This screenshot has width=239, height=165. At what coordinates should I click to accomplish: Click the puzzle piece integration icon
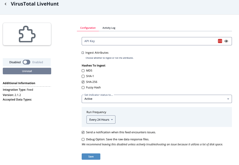tap(27, 34)
